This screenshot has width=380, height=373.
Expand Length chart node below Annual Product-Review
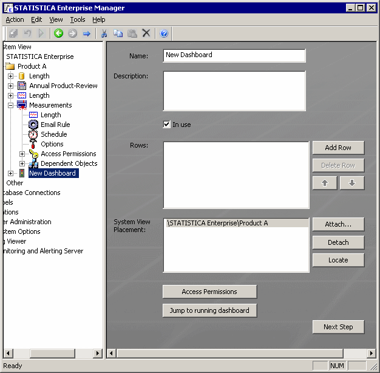click(10, 95)
